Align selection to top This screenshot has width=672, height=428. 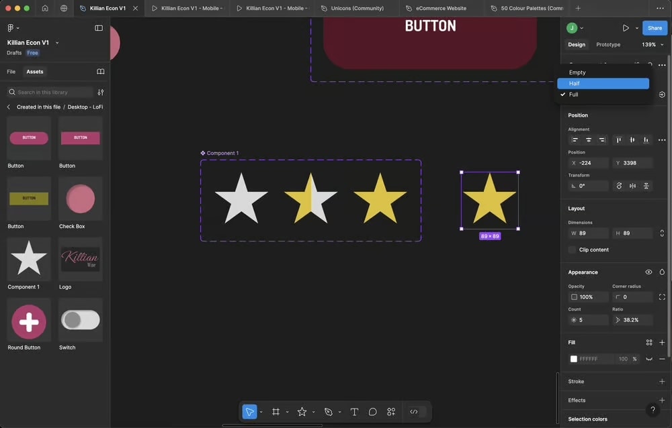point(619,140)
